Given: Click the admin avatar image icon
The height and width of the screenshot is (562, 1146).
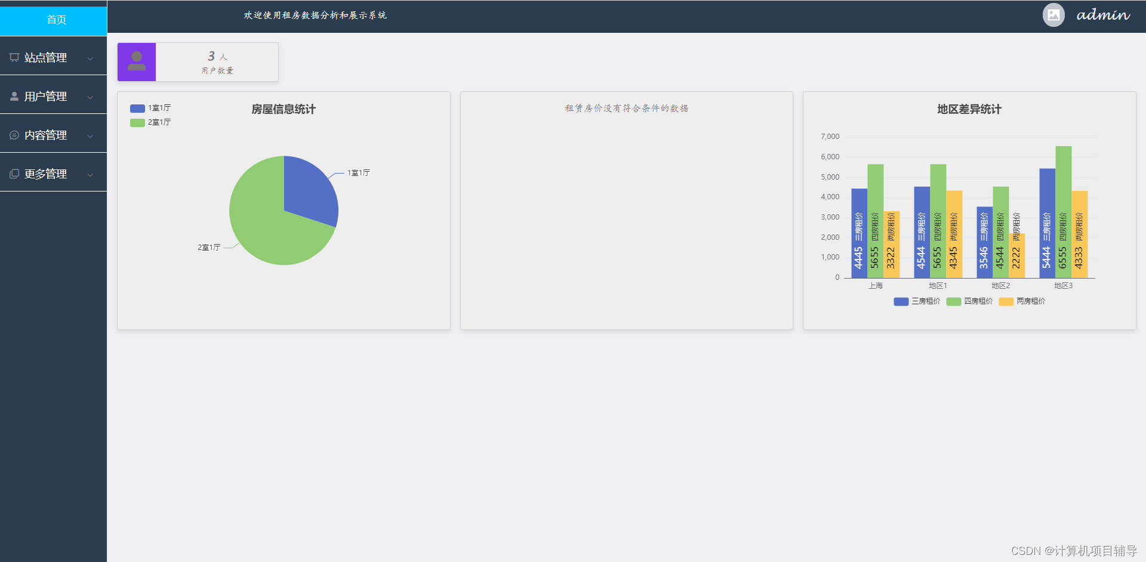Looking at the screenshot, I should point(1053,15).
